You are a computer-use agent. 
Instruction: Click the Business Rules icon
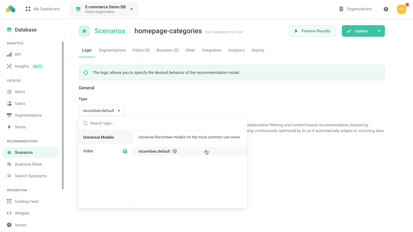coord(9,164)
